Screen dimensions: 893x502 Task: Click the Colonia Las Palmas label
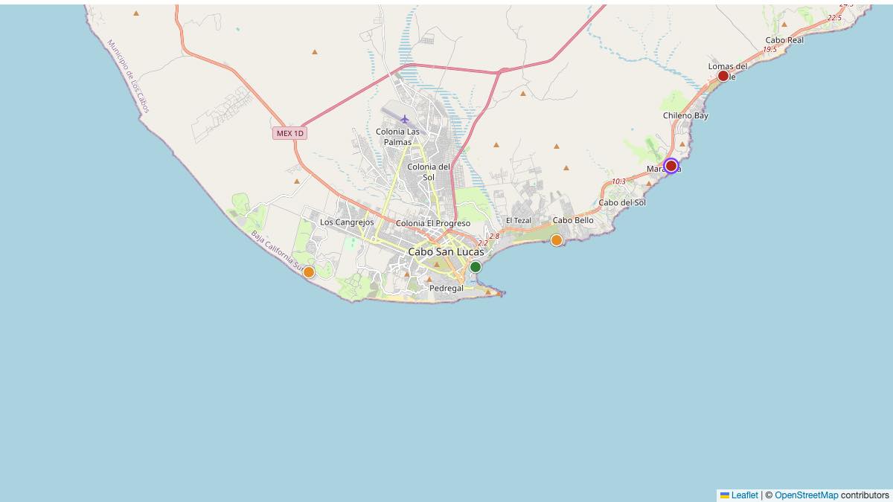[x=397, y=137]
